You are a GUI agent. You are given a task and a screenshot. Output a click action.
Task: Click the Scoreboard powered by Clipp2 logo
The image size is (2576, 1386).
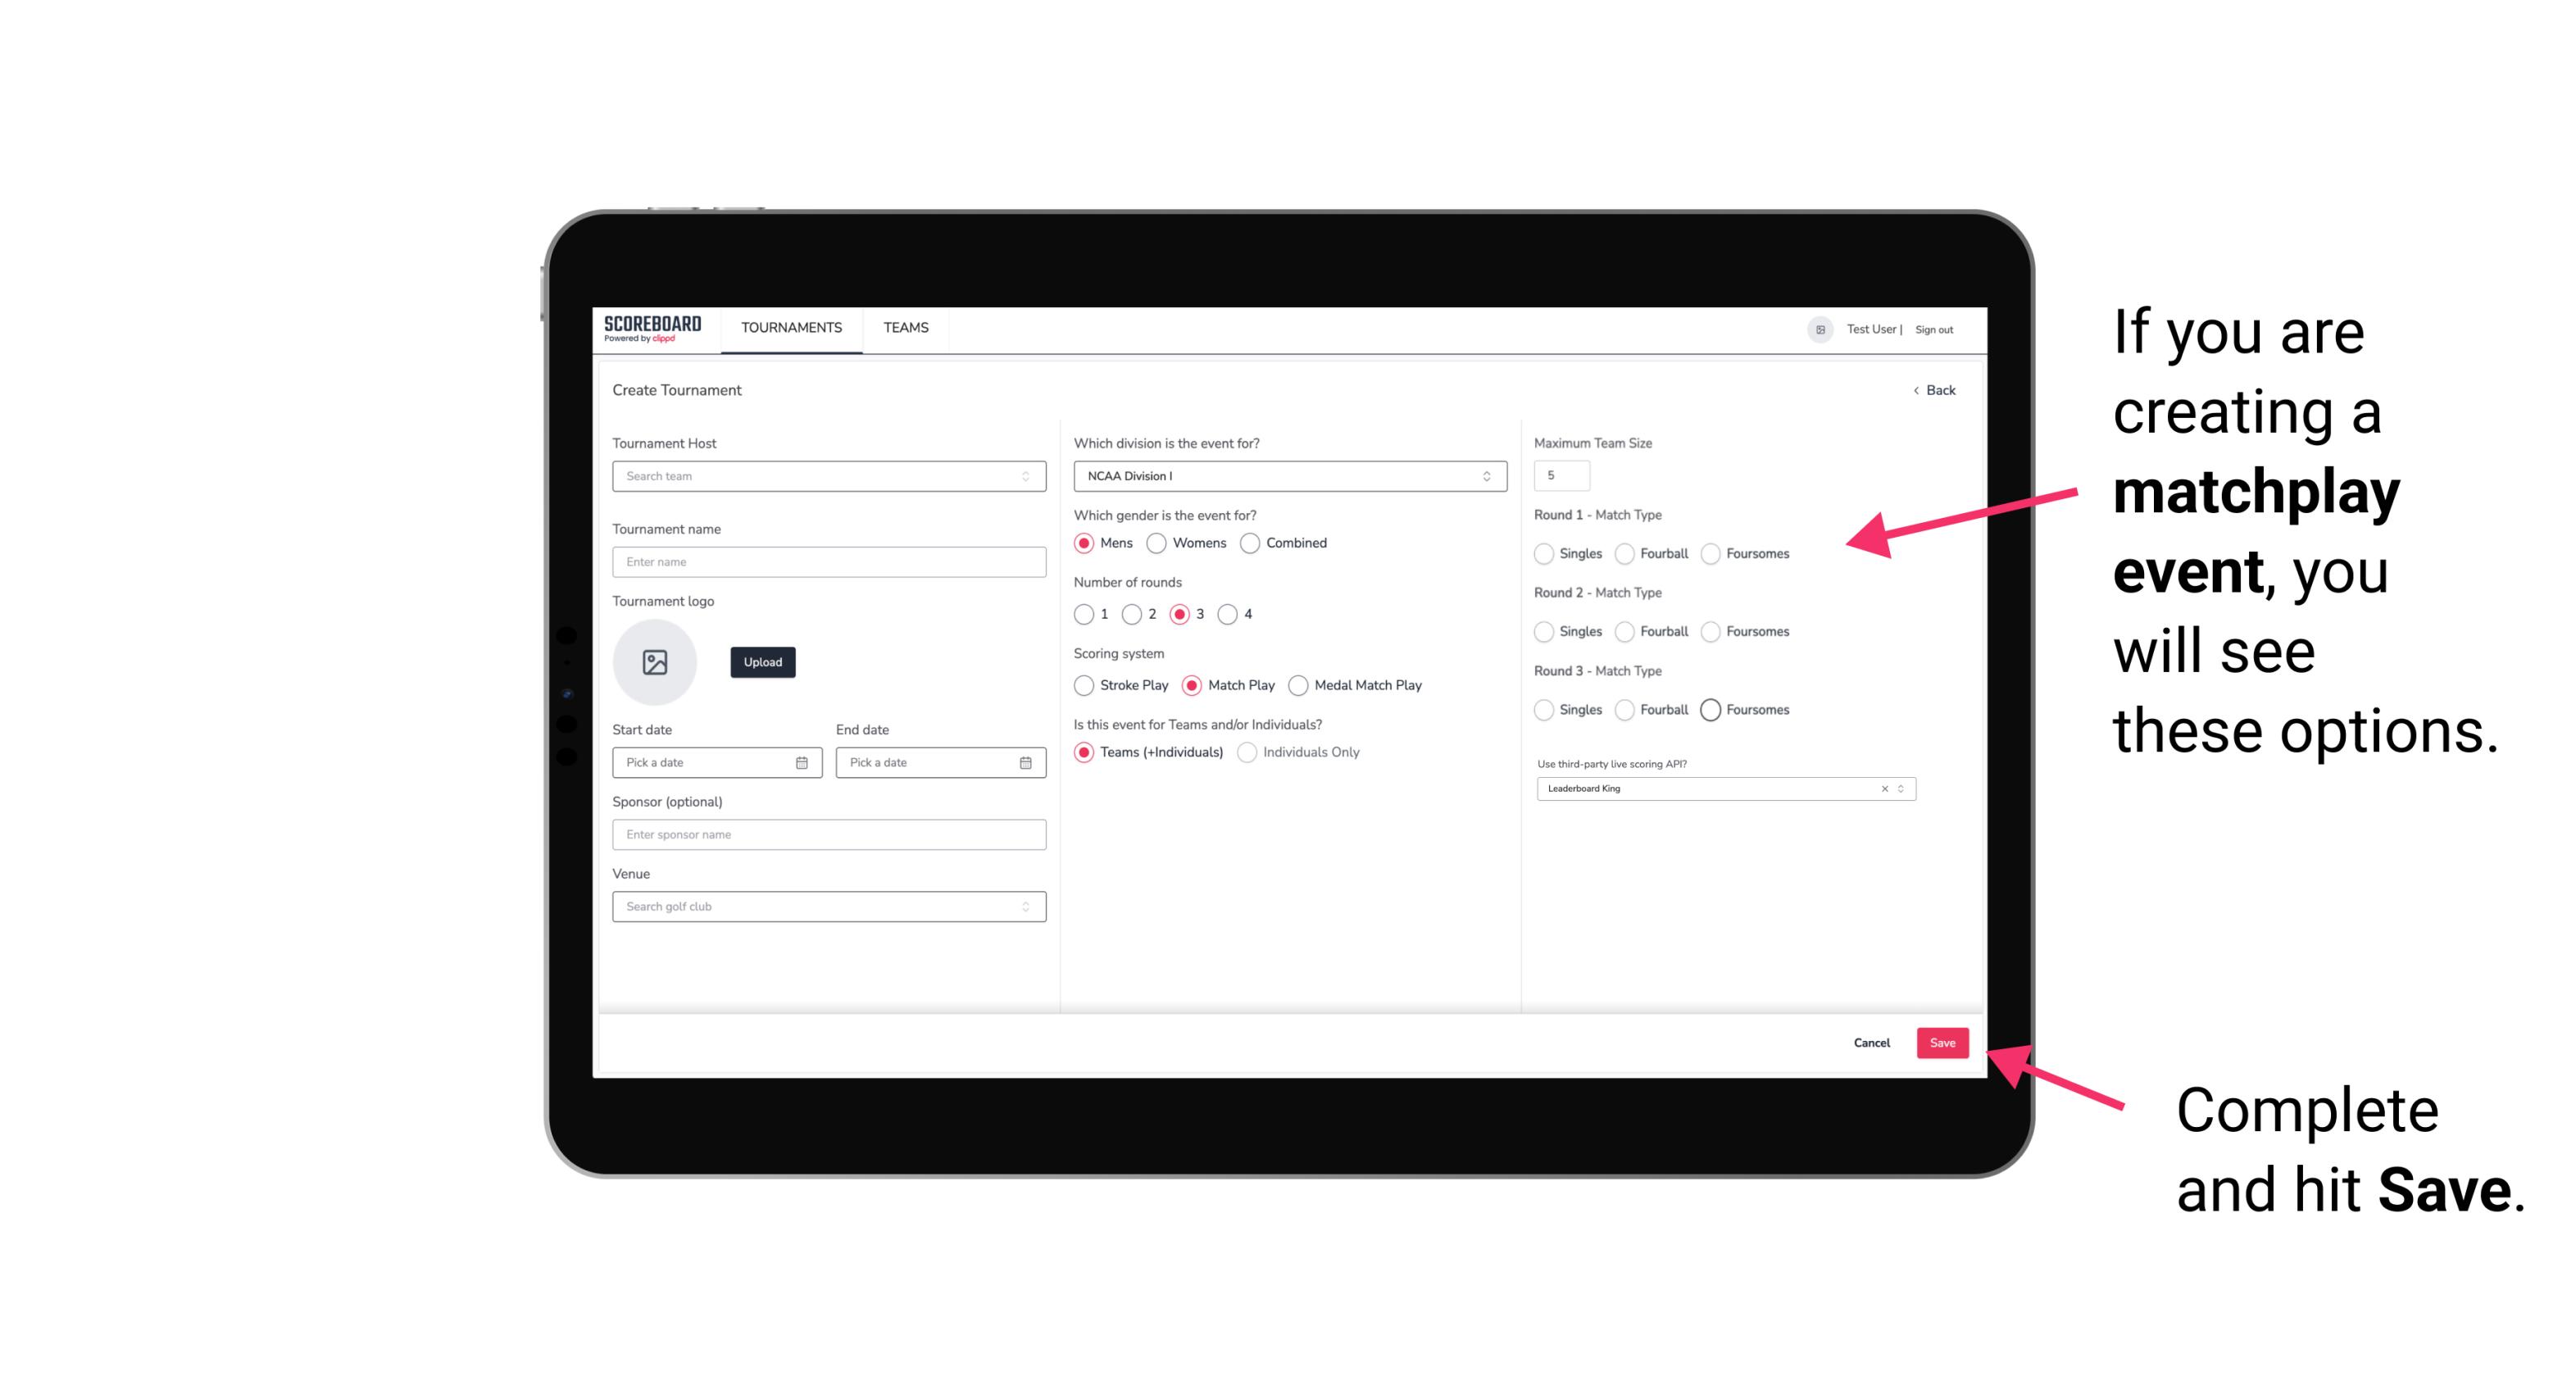pos(655,328)
